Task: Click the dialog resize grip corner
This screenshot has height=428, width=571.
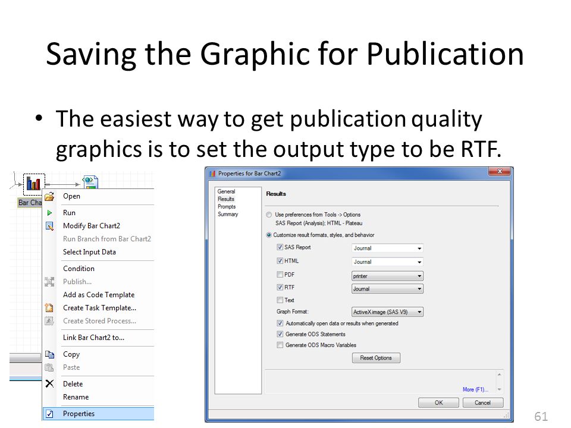Action: pos(506,416)
